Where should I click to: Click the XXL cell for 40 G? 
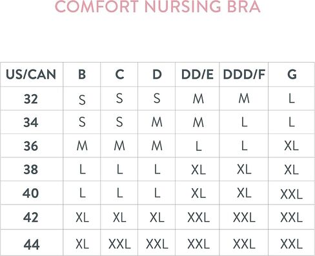coord(292,194)
